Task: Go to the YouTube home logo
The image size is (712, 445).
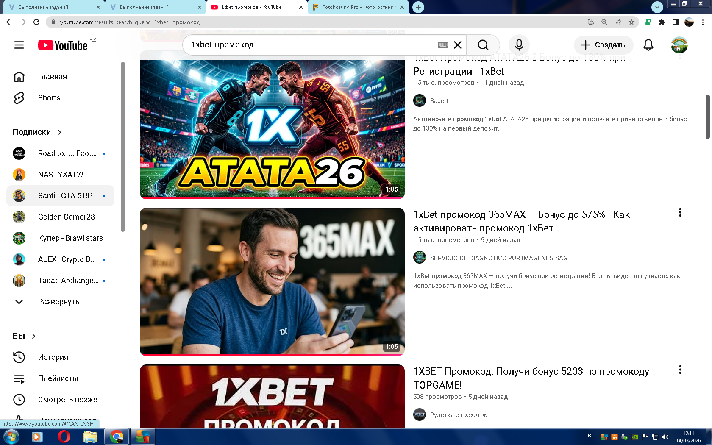Action: point(63,45)
